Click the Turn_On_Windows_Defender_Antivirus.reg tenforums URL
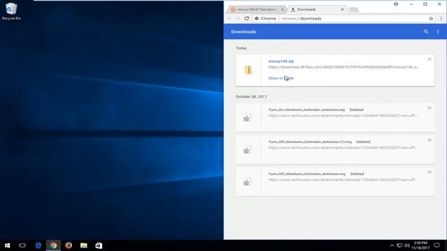 pos(344,116)
